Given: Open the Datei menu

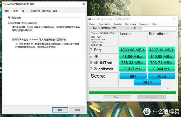Looking at the screenshot, I should (x=92, y=24).
